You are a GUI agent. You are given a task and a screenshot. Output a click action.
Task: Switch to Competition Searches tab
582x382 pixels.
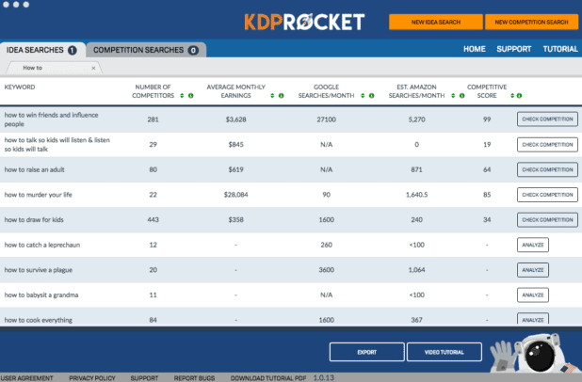point(145,50)
